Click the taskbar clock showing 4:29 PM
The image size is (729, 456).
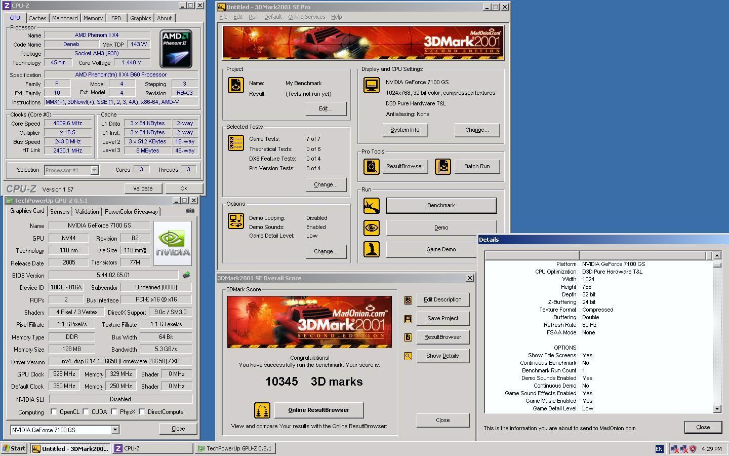(712, 449)
